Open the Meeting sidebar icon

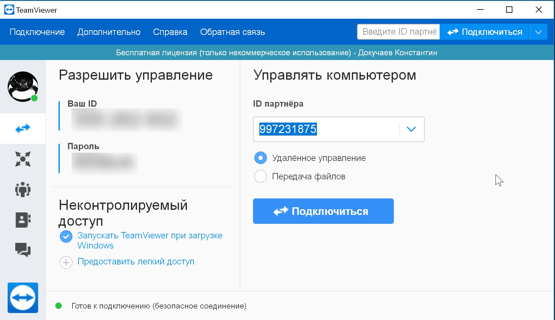(x=23, y=190)
